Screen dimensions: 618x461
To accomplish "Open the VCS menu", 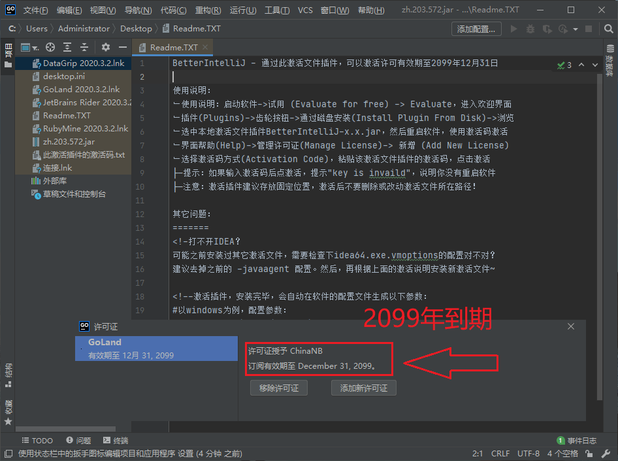I will pyautogui.click(x=305, y=10).
